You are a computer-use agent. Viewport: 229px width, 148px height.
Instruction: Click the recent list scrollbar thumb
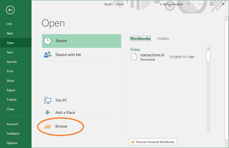[x=208, y=56]
